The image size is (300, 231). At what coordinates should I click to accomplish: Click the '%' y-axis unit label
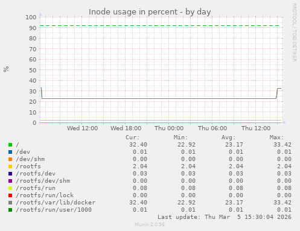(6, 69)
